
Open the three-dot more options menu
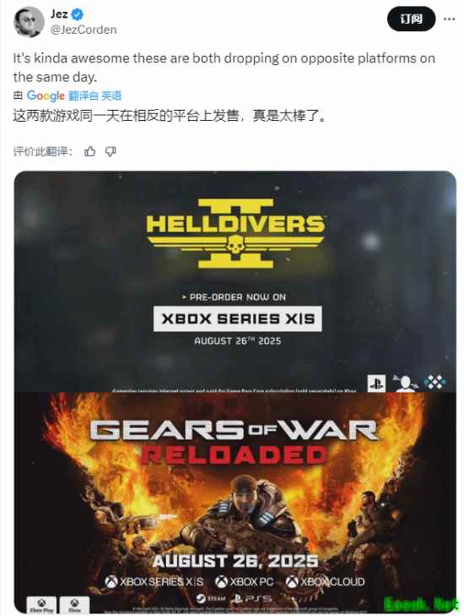[x=449, y=19]
